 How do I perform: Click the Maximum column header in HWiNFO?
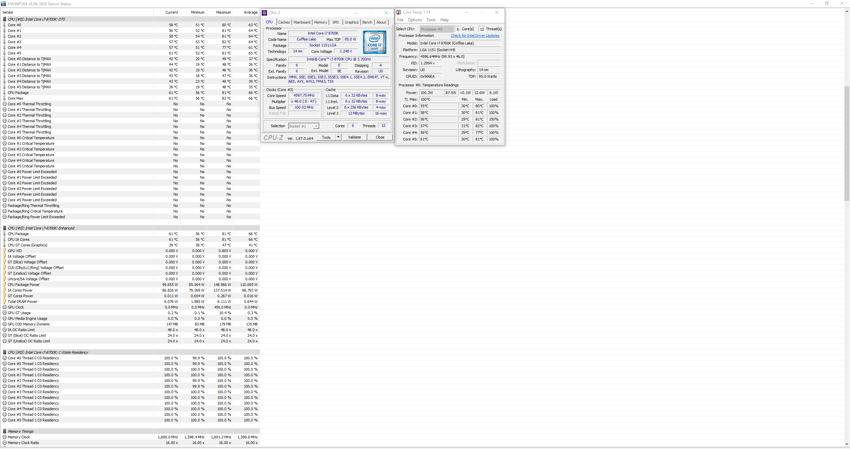[223, 12]
